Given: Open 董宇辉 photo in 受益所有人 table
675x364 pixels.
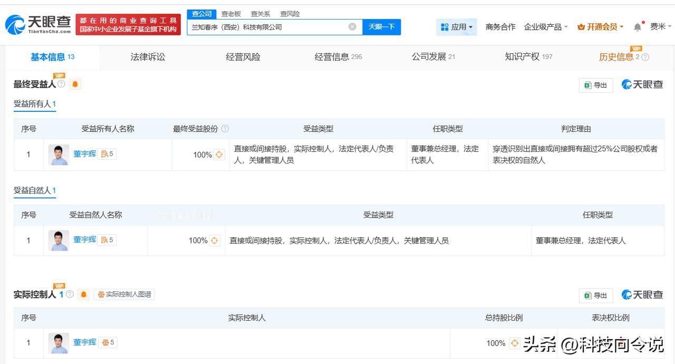Looking at the screenshot, I should pos(59,155).
